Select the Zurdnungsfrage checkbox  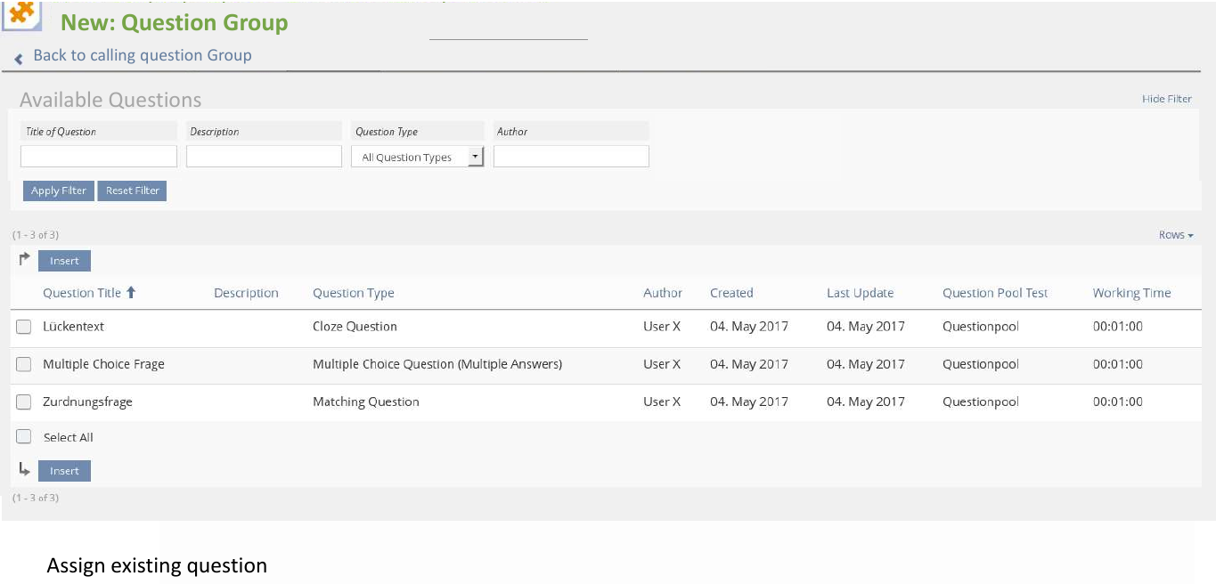pyautogui.click(x=24, y=401)
